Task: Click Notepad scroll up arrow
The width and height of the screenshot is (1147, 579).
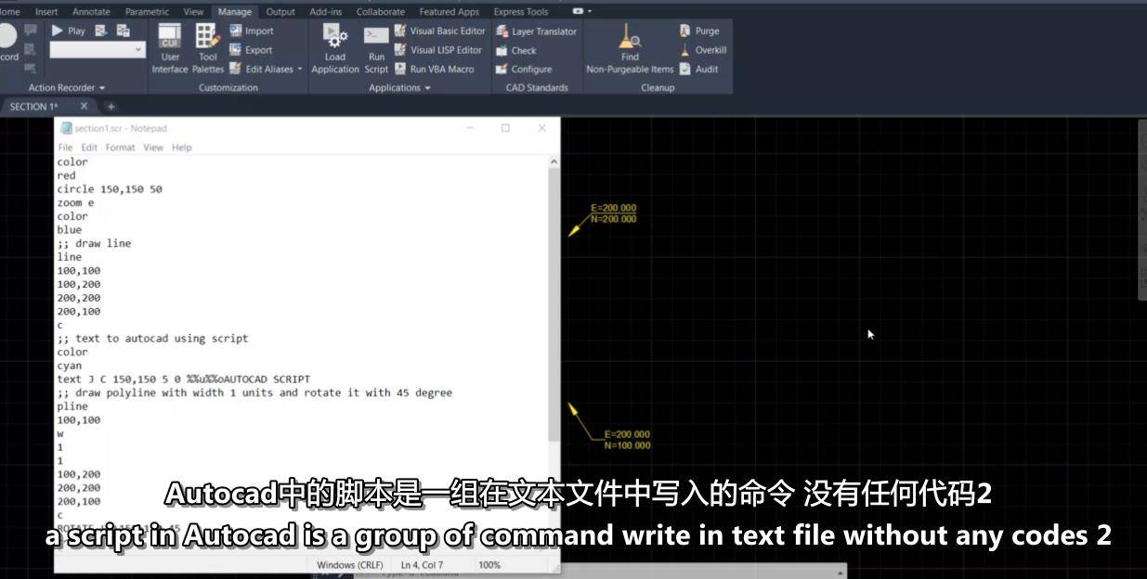Action: pyautogui.click(x=554, y=161)
